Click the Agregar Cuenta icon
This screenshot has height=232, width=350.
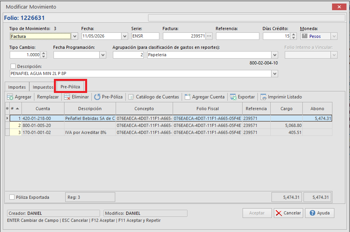187,97
